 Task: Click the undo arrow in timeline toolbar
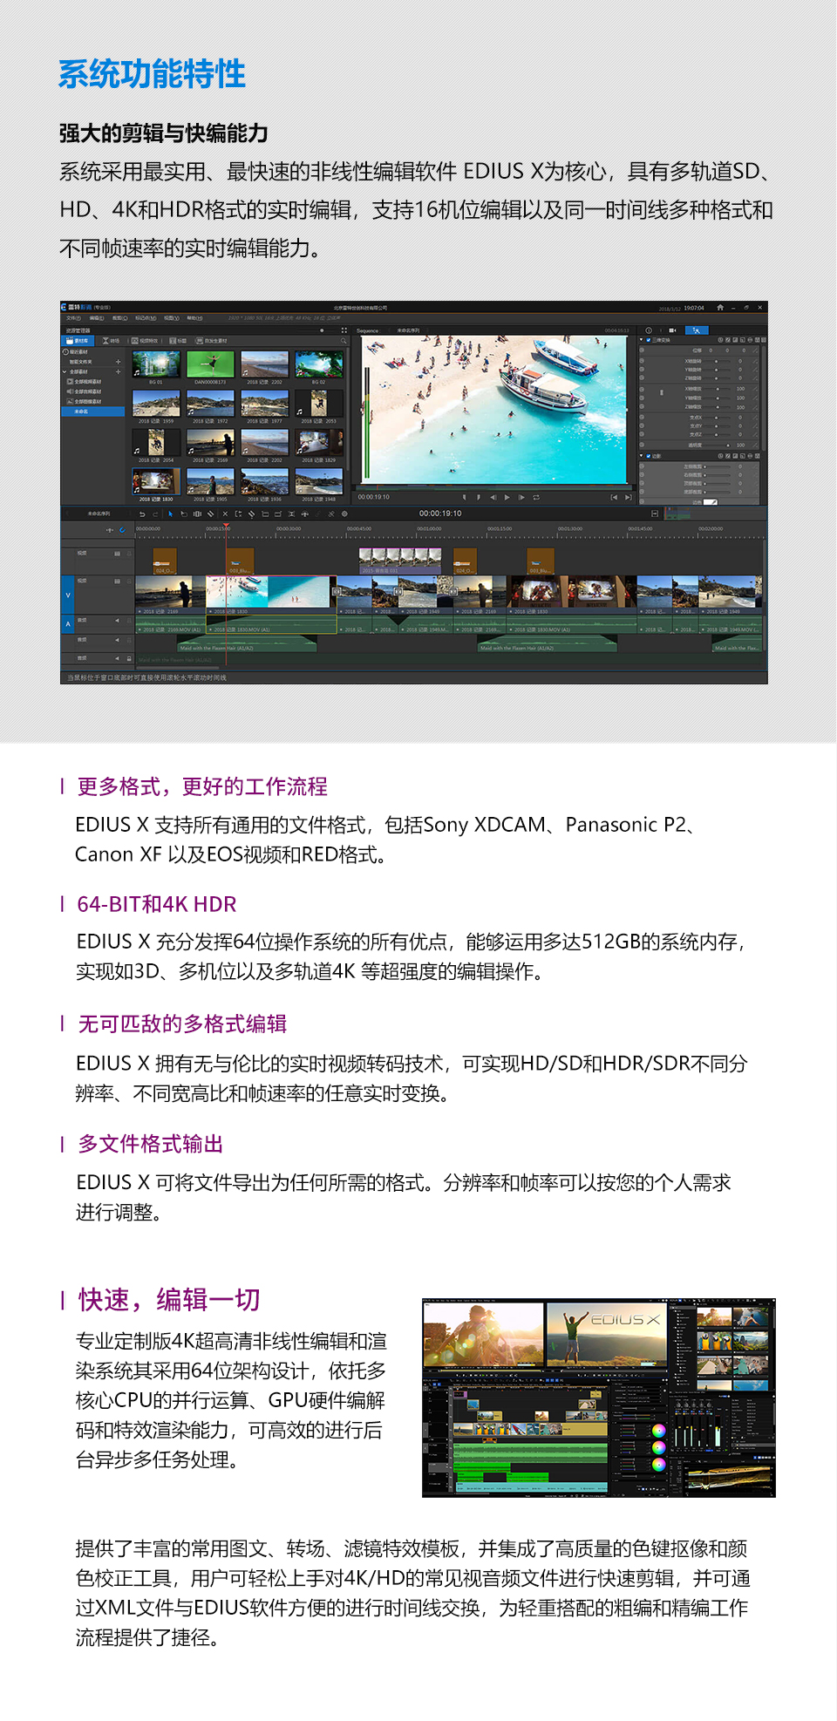[142, 514]
